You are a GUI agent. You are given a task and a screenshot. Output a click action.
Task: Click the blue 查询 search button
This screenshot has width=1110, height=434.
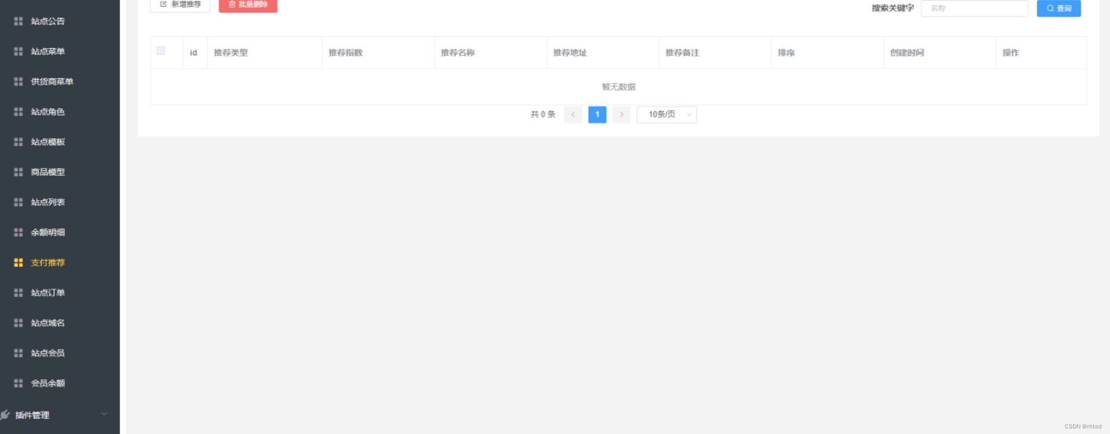coord(1059,8)
